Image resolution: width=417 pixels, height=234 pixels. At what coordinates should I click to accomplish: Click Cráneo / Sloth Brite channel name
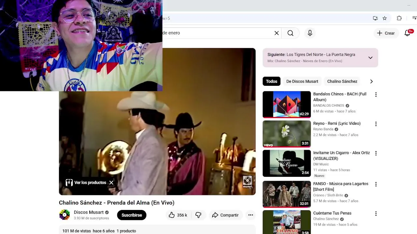tap(328, 195)
